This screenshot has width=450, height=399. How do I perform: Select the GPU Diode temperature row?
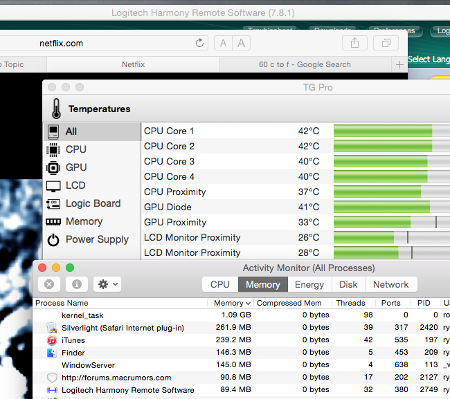296,207
